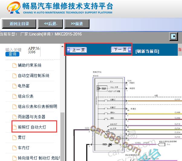Click the document icon beside 前照灯 自动大灯

click(x=15, y=127)
